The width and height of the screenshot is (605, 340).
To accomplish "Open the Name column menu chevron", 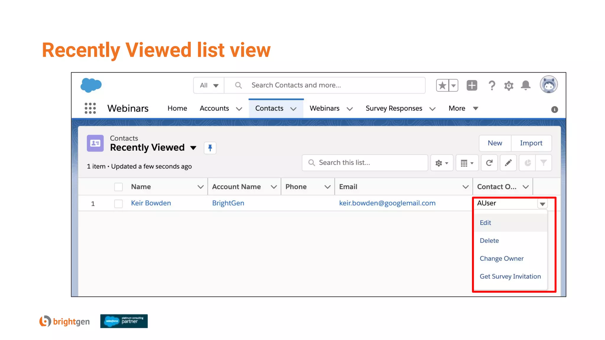I will [201, 187].
